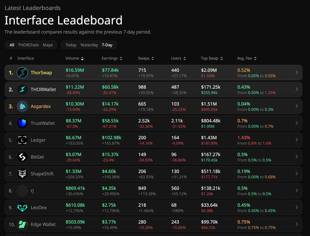Click BitGet volume $3.07M
Screen dimensions: 310x236
(73, 155)
